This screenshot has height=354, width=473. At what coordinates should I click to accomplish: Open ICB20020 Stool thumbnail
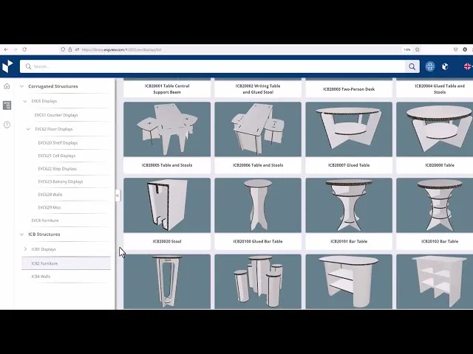click(x=167, y=205)
